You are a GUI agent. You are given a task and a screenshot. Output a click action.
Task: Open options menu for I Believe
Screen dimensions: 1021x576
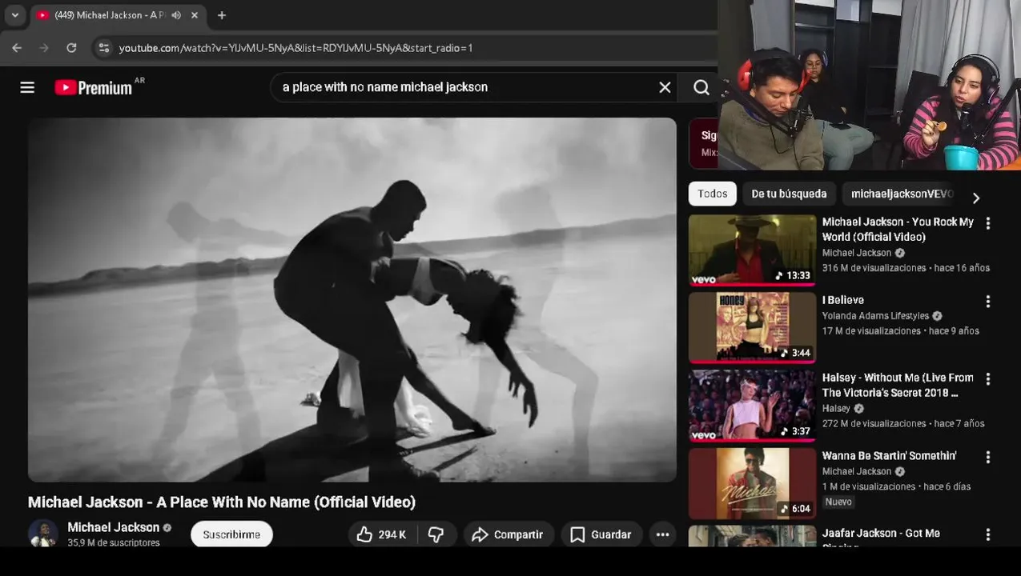click(988, 302)
